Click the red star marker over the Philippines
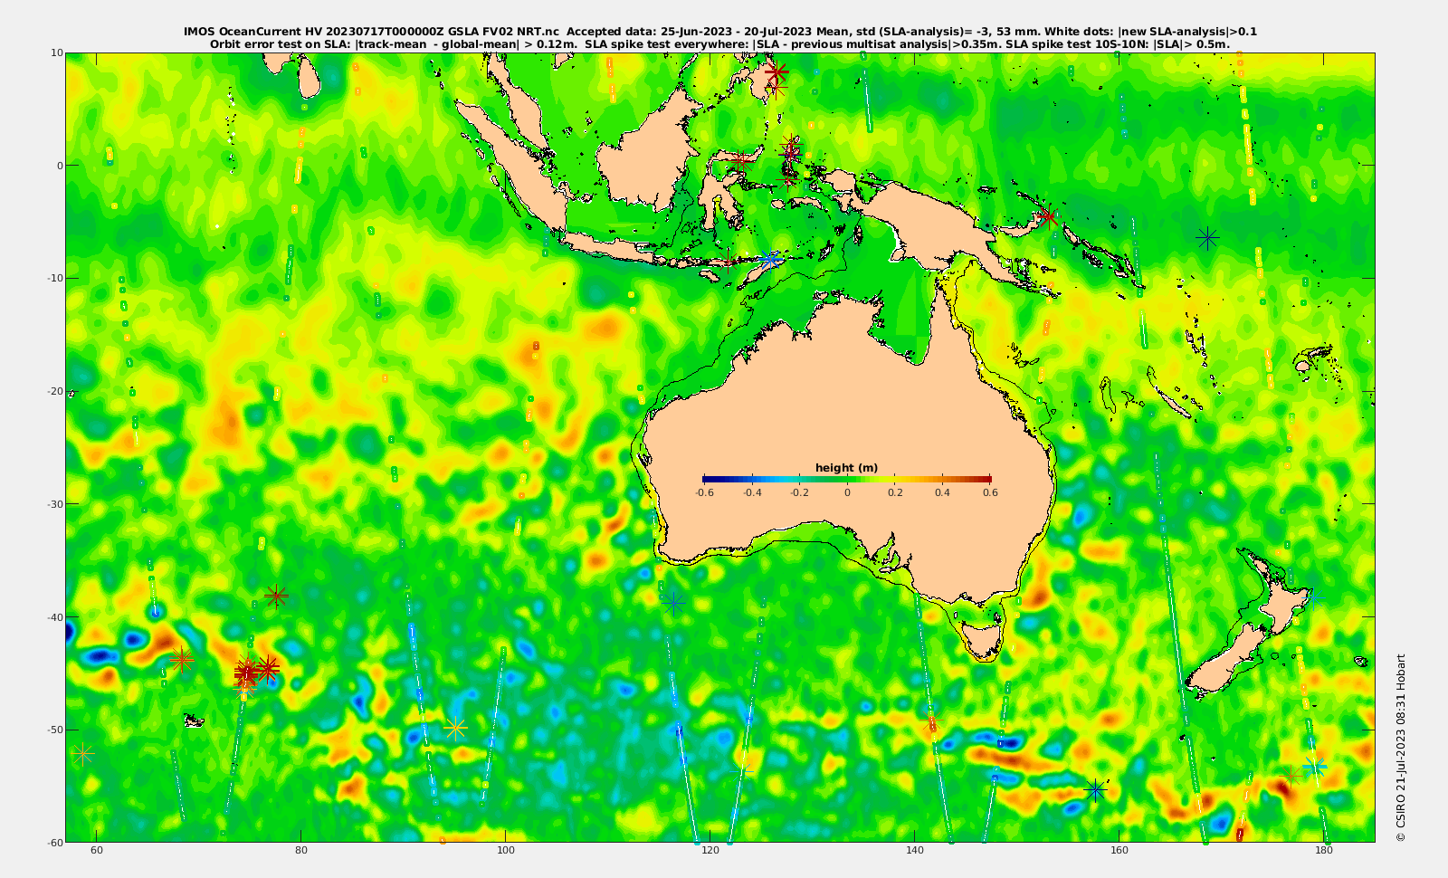This screenshot has height=878, width=1448. (x=776, y=71)
